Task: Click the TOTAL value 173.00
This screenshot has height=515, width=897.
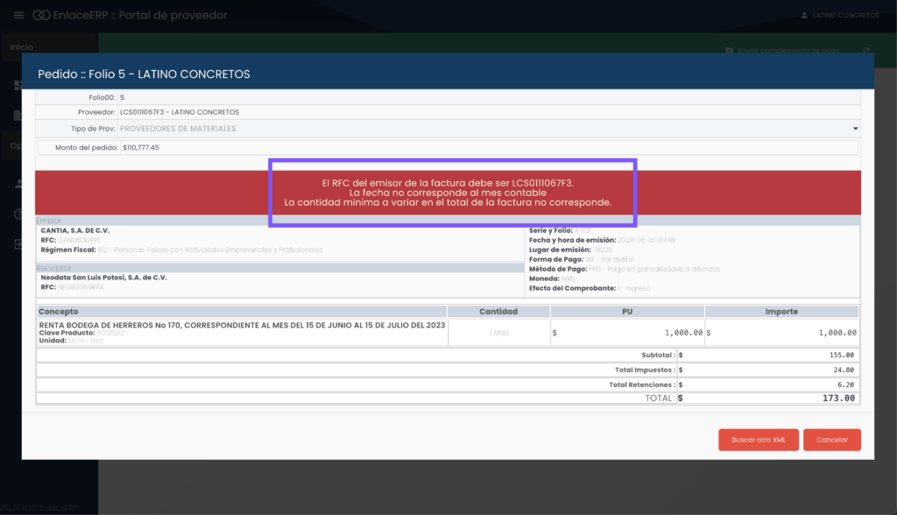Action: pos(838,399)
